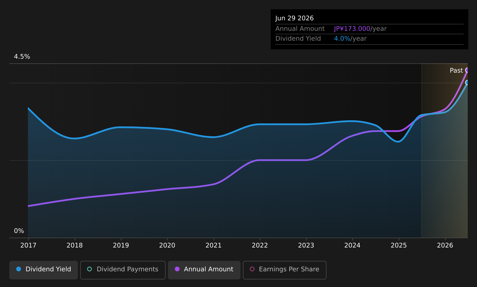The height and width of the screenshot is (287, 477).
Task: Click the 'Dividend Yield' tooltip row label
Action: (298, 39)
